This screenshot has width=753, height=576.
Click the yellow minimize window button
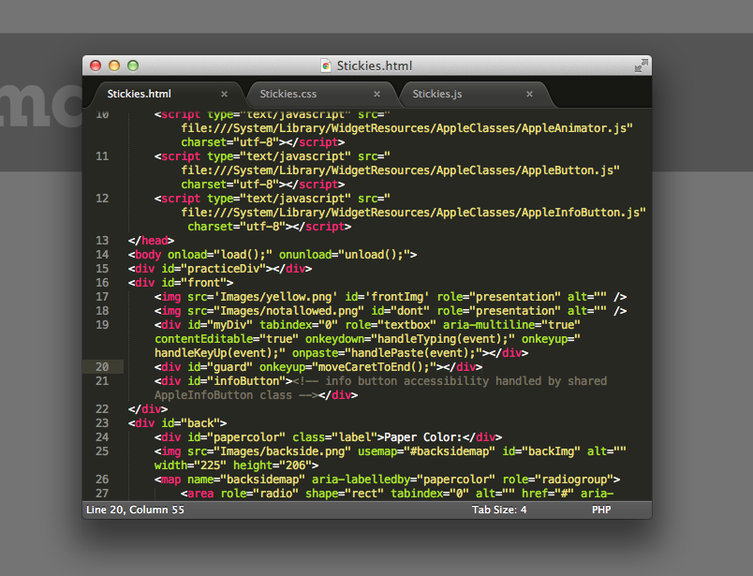[114, 66]
